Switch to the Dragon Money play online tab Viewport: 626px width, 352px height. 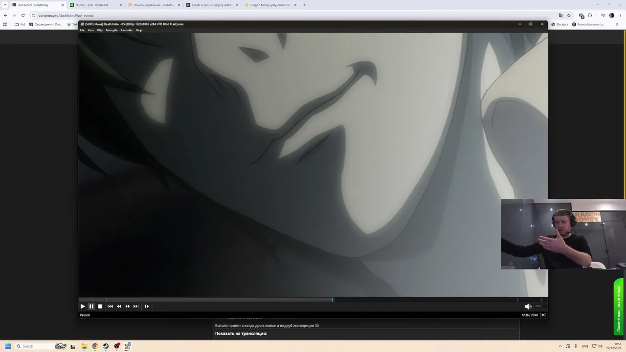(x=270, y=5)
